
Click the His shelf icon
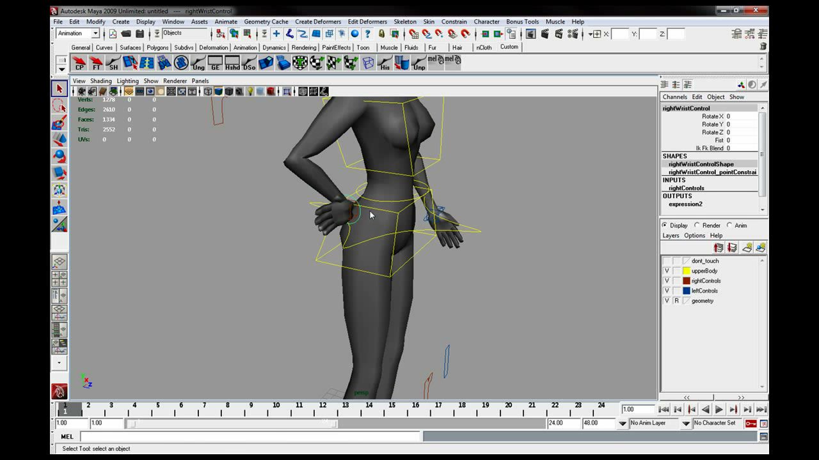coord(385,63)
